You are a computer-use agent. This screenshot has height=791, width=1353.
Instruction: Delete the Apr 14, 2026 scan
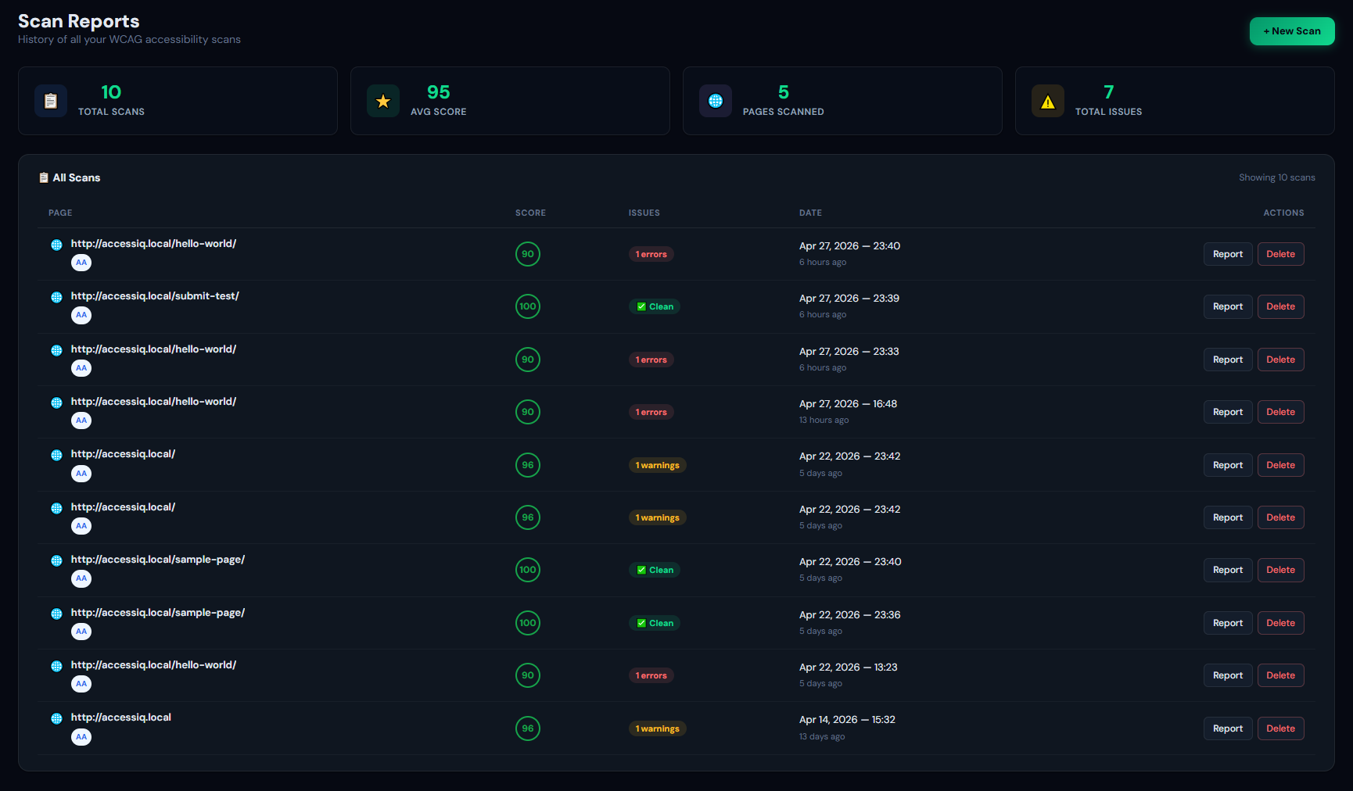(1280, 728)
